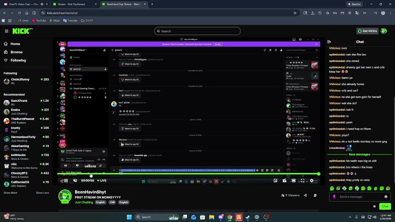The width and height of the screenshot is (395, 222).
Task: Toggle theater mode in the player
Action: point(293,181)
